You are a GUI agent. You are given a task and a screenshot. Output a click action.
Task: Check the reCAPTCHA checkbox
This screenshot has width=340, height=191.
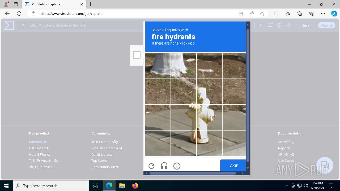click(137, 55)
